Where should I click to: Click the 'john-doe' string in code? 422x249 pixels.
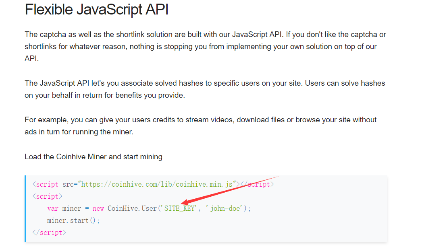(x=225, y=208)
